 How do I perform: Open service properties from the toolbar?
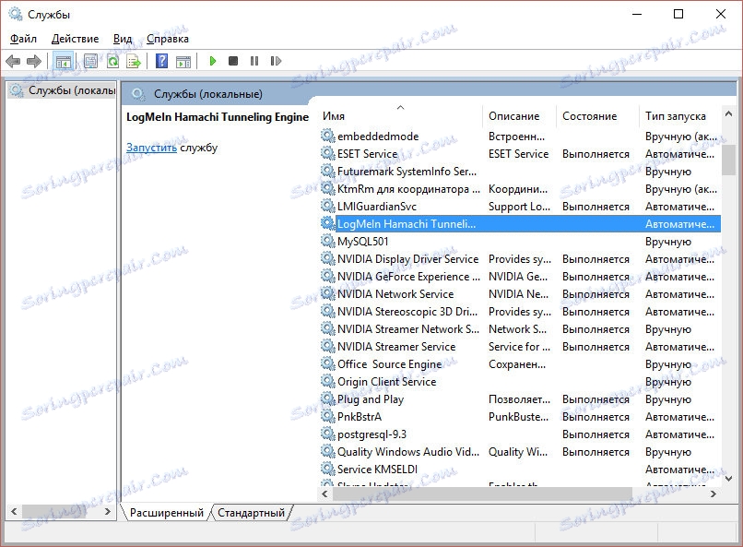coord(89,61)
